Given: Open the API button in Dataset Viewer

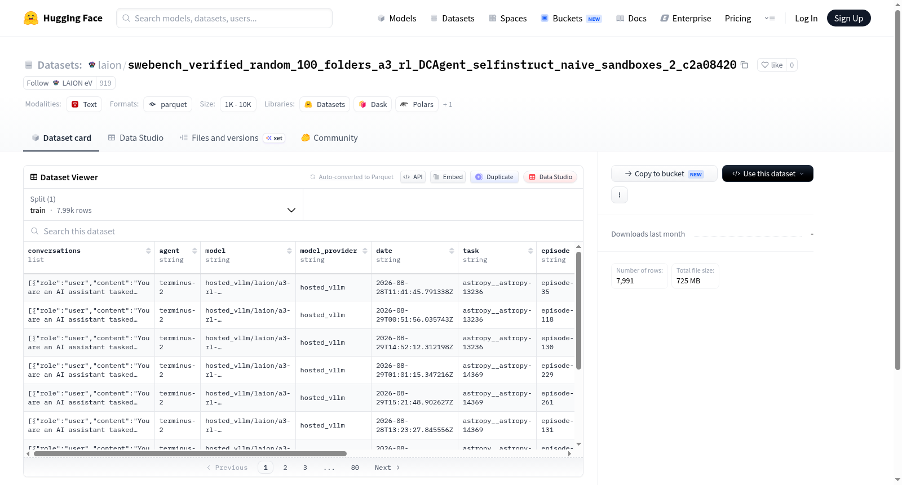Looking at the screenshot, I should click(x=413, y=177).
